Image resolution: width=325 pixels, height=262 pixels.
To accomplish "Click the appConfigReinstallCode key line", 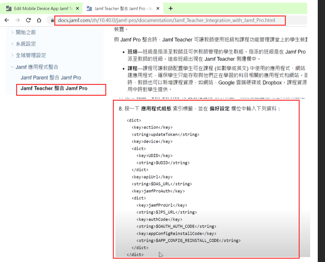I will click(176, 233).
